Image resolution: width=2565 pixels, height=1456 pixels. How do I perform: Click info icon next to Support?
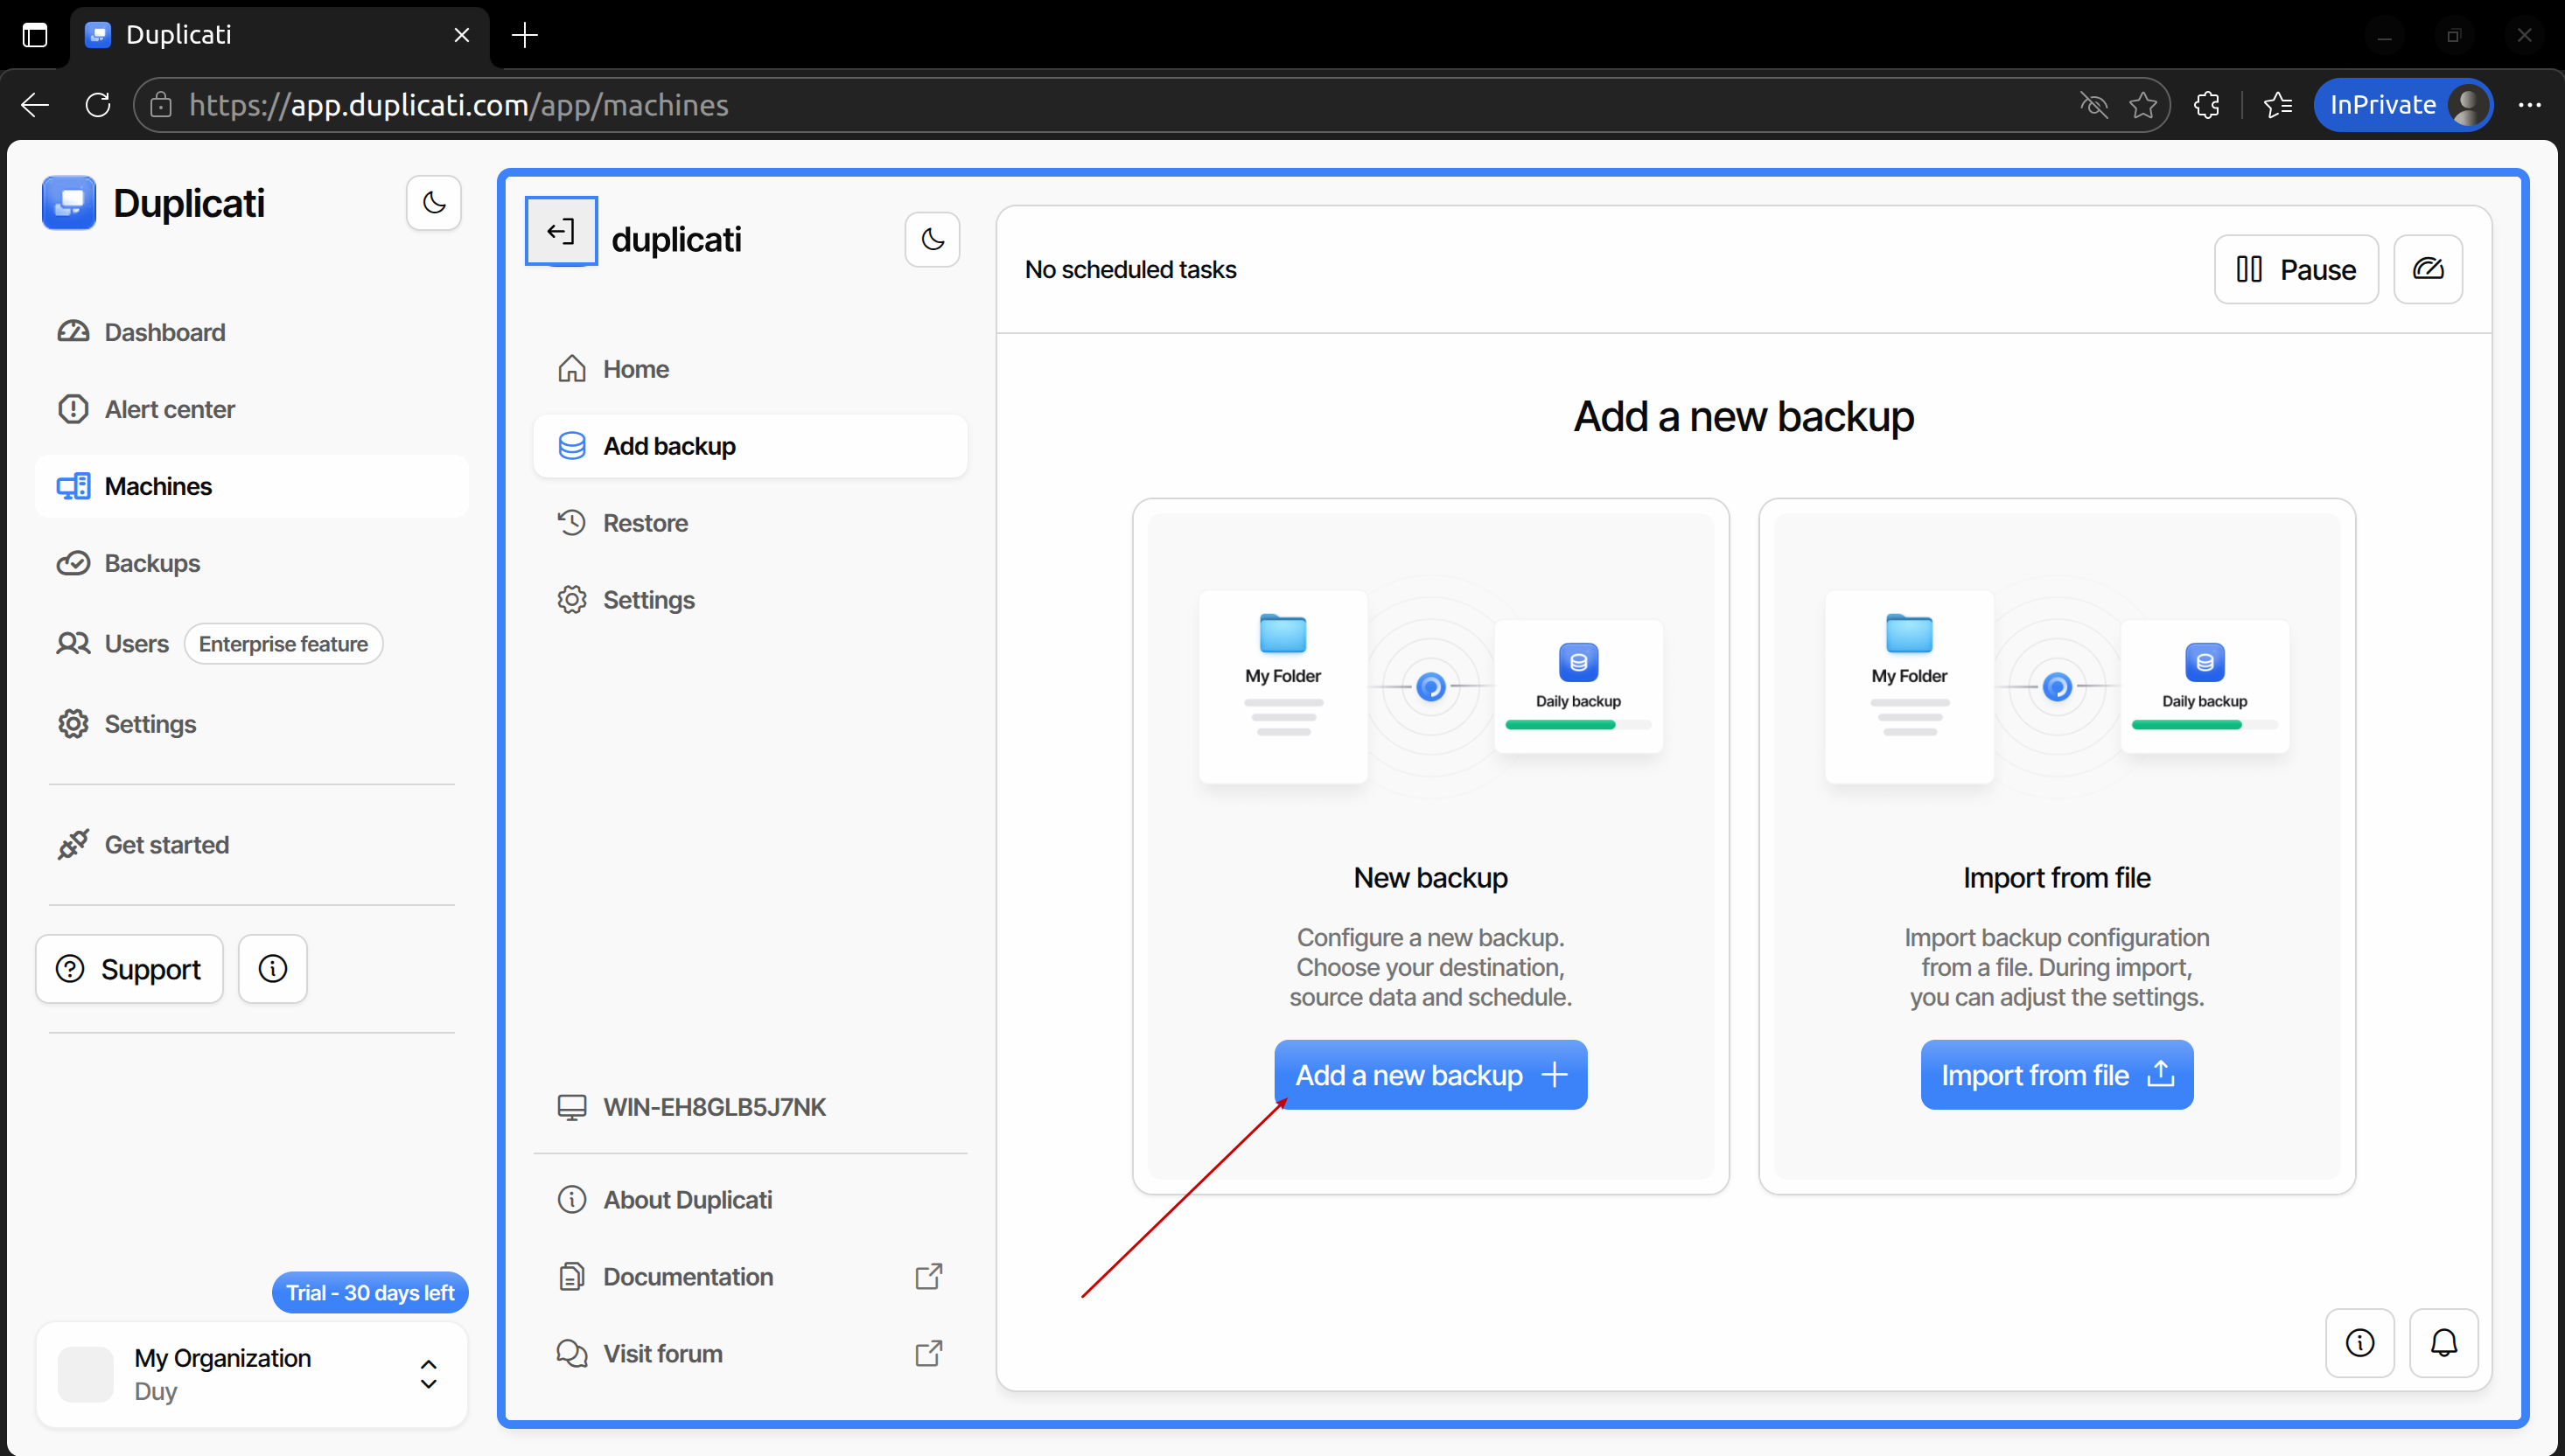click(272, 969)
